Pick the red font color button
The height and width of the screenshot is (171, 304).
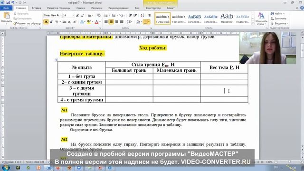(96, 22)
